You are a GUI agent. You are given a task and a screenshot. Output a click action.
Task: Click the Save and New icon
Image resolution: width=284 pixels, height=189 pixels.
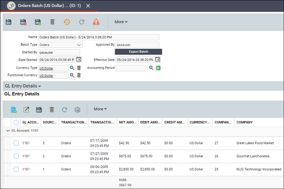[38, 22]
